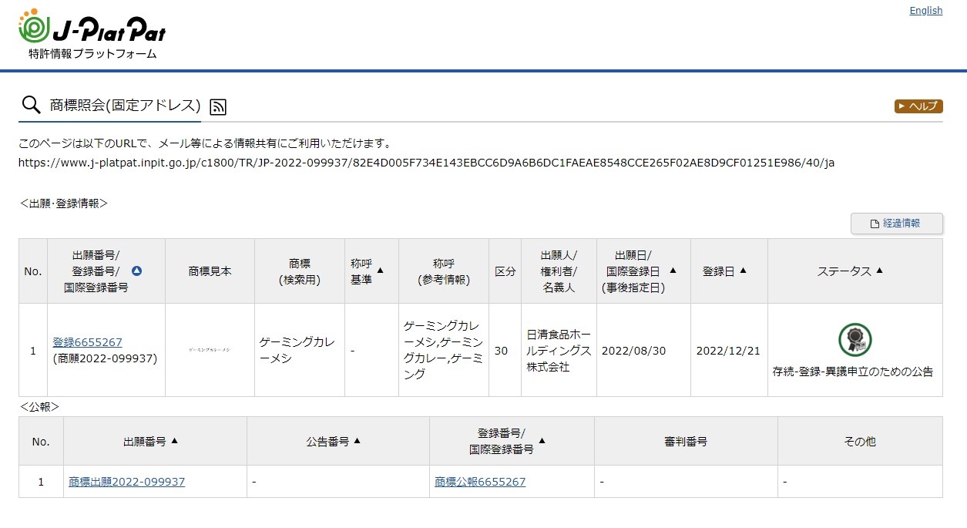Viewport: 967px width, 528px height.
Task: Click the 商標照会(固定アドレス) heading
Action: pos(125,106)
